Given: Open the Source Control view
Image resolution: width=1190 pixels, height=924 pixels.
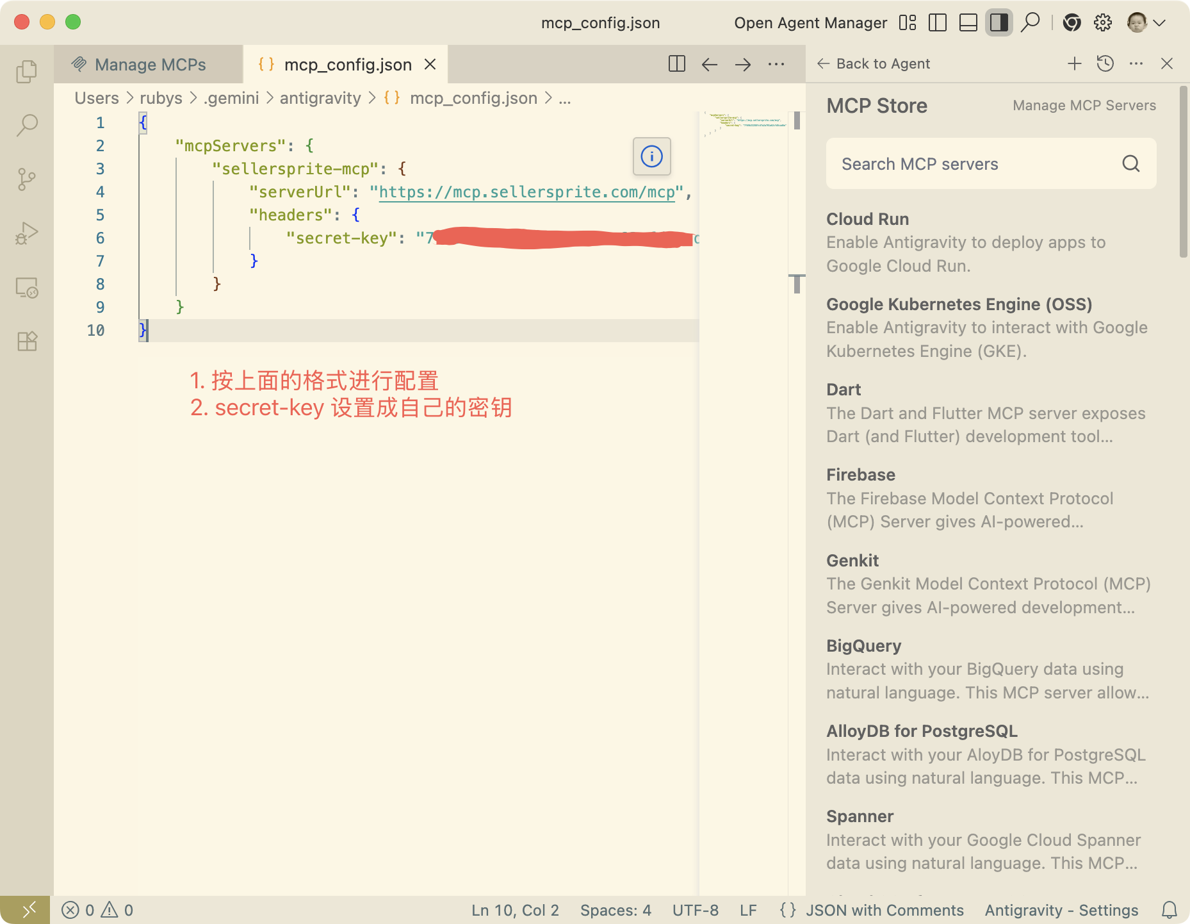Looking at the screenshot, I should click(x=26, y=179).
